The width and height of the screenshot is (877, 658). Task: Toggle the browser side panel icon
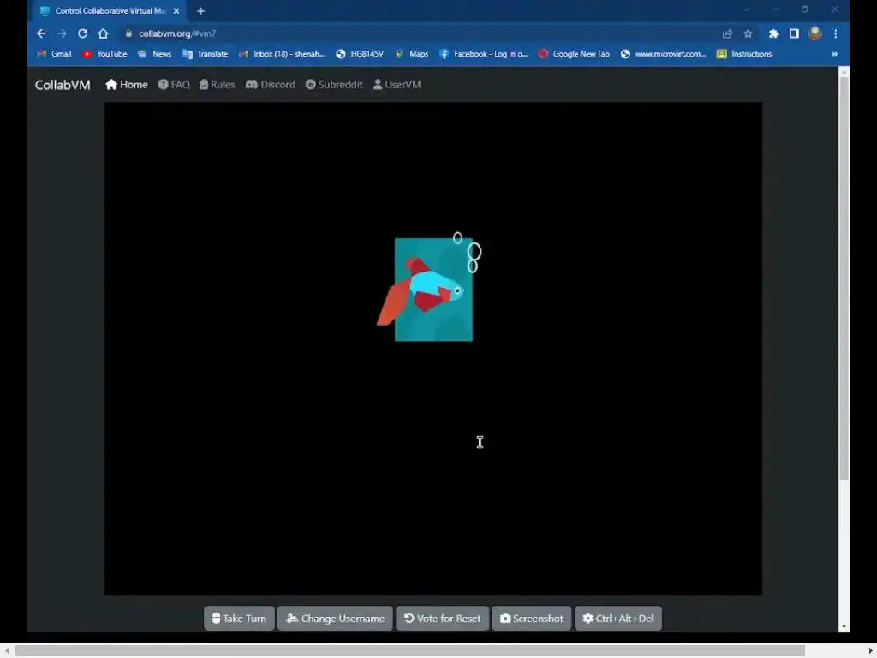pyautogui.click(x=794, y=33)
